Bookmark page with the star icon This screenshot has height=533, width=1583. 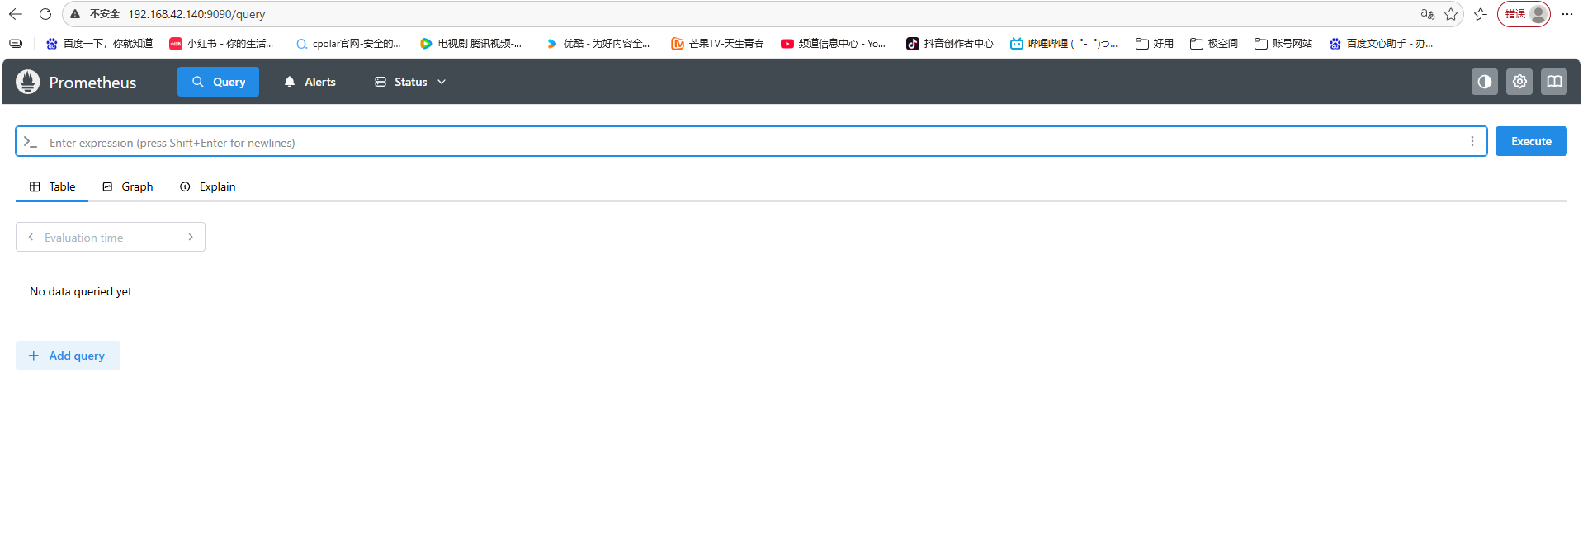tap(1451, 14)
